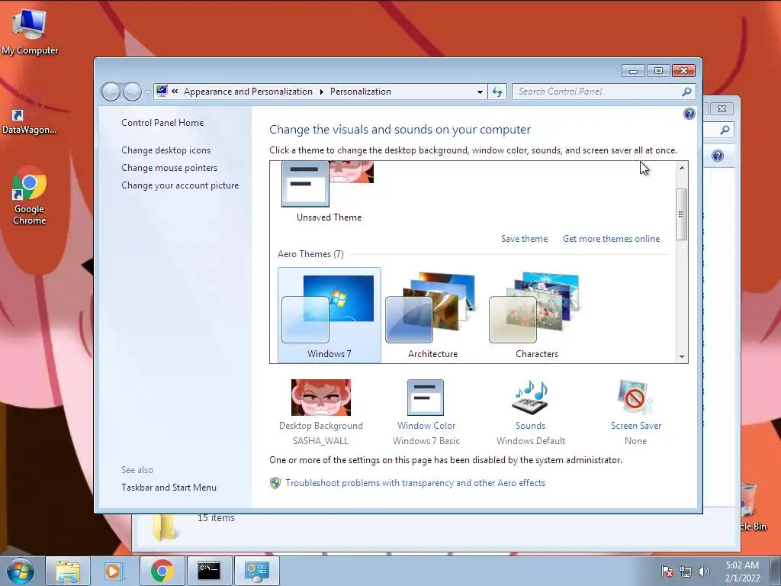
Task: Maximize the Personalization window
Action: coord(658,71)
